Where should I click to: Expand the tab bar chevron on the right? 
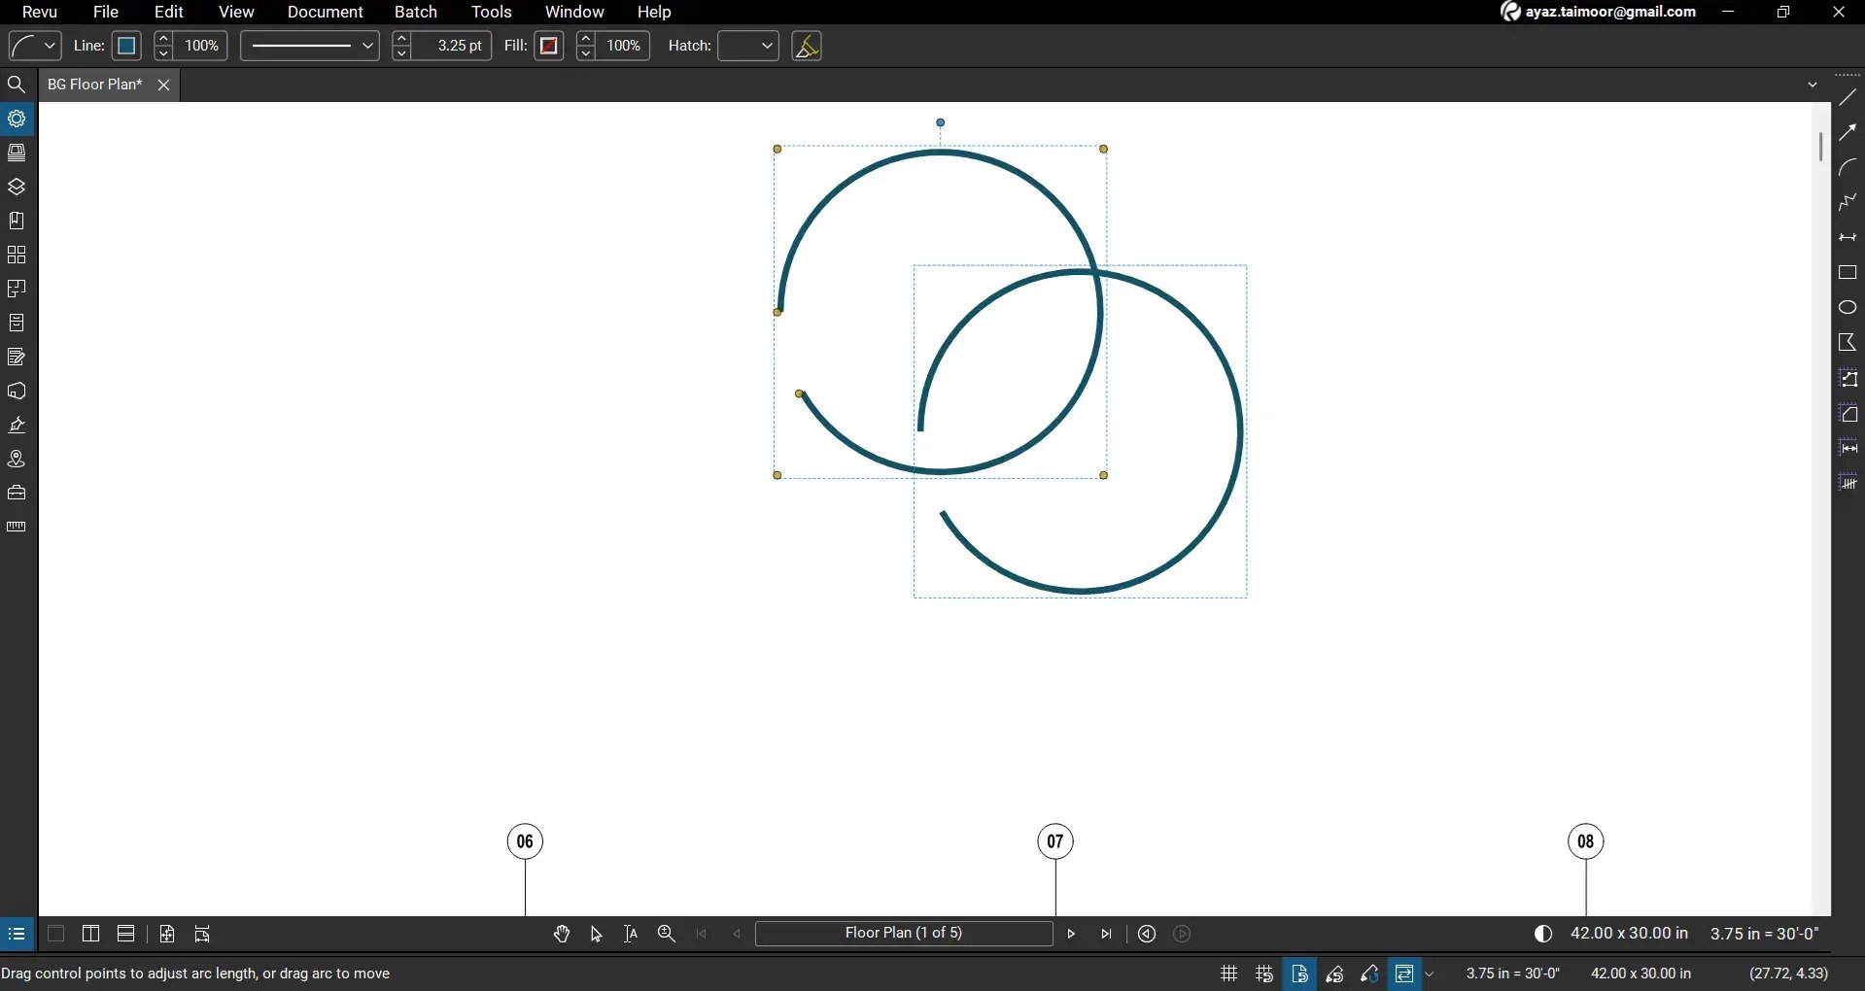pos(1813,85)
